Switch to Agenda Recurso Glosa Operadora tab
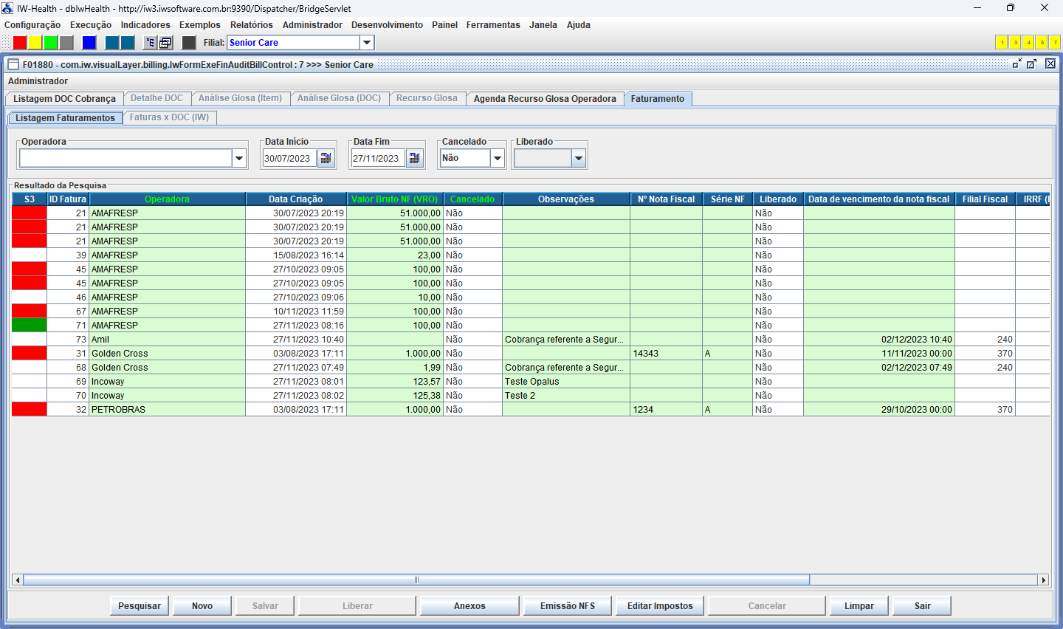The width and height of the screenshot is (1063, 629). (x=545, y=99)
